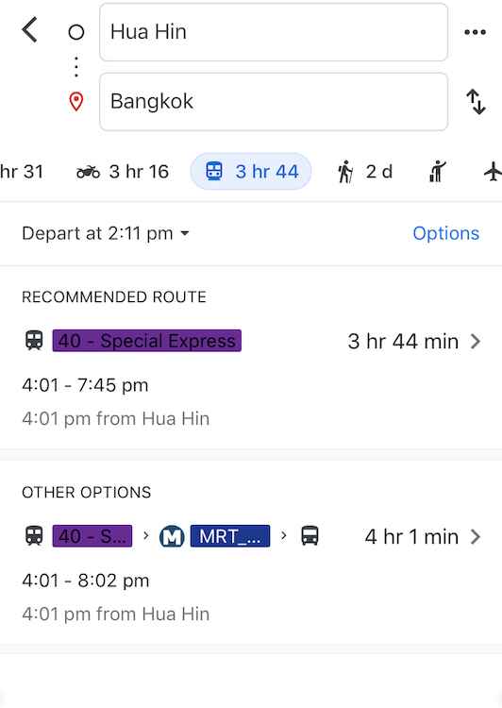Viewport: 502px width, 708px height.
Task: Open the three-dot more options menu
Action: [475, 32]
